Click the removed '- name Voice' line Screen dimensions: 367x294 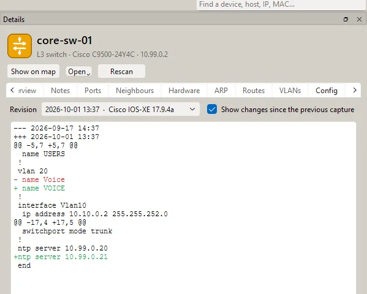click(39, 180)
